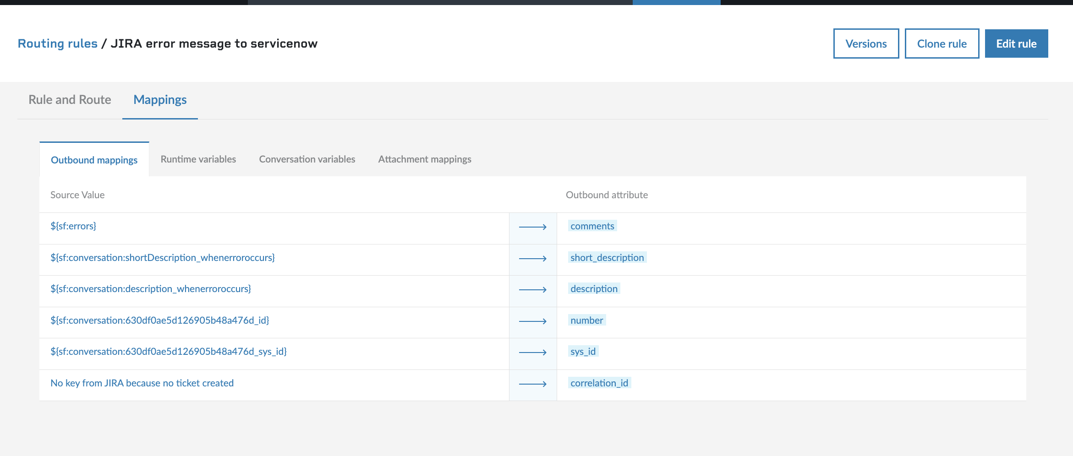This screenshot has width=1073, height=456.
Task: Open the Conversation variables sub-tab
Action: point(307,159)
